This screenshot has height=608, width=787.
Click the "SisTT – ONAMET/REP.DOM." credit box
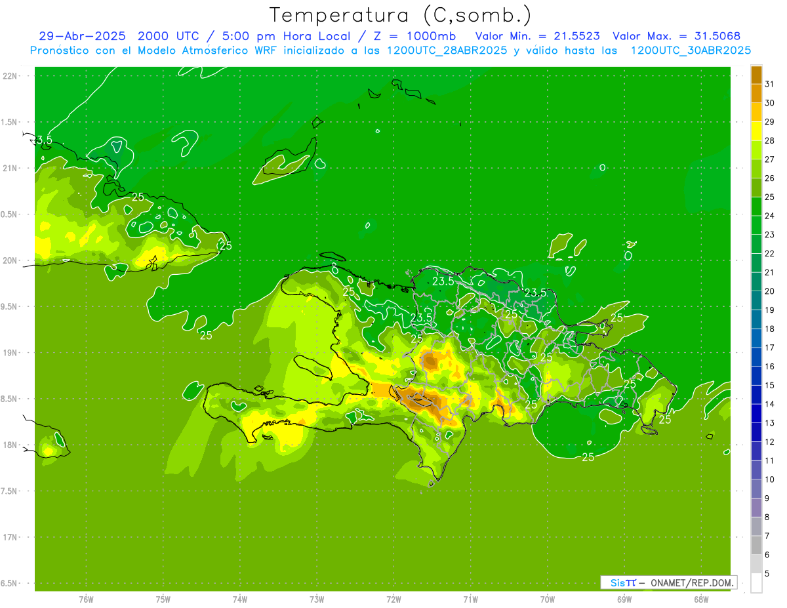(668, 582)
